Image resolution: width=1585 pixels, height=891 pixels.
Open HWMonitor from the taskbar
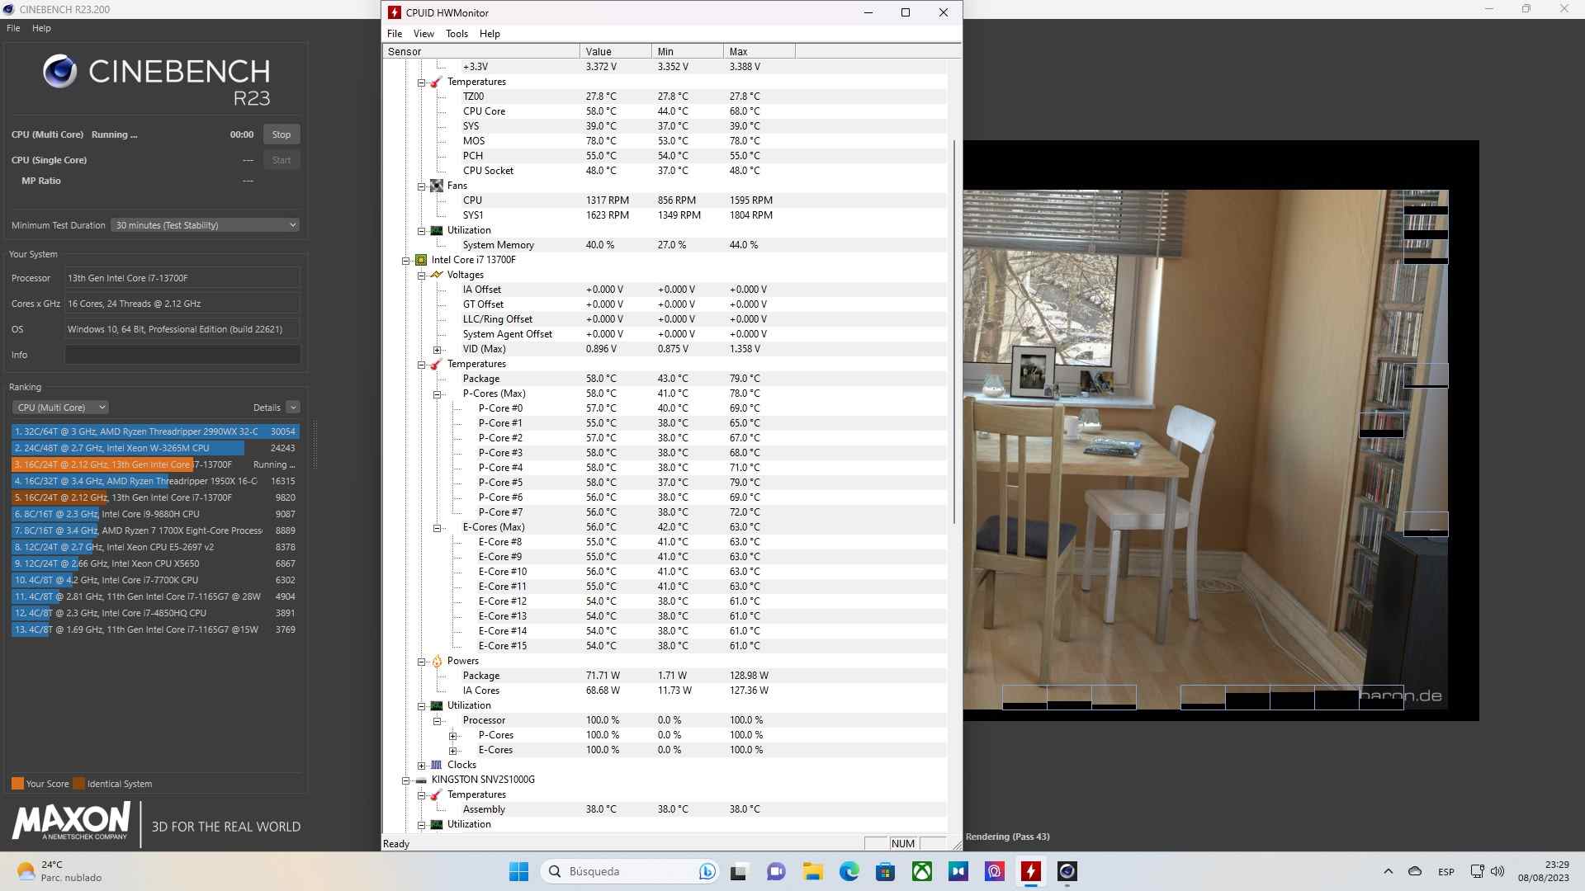click(1030, 871)
